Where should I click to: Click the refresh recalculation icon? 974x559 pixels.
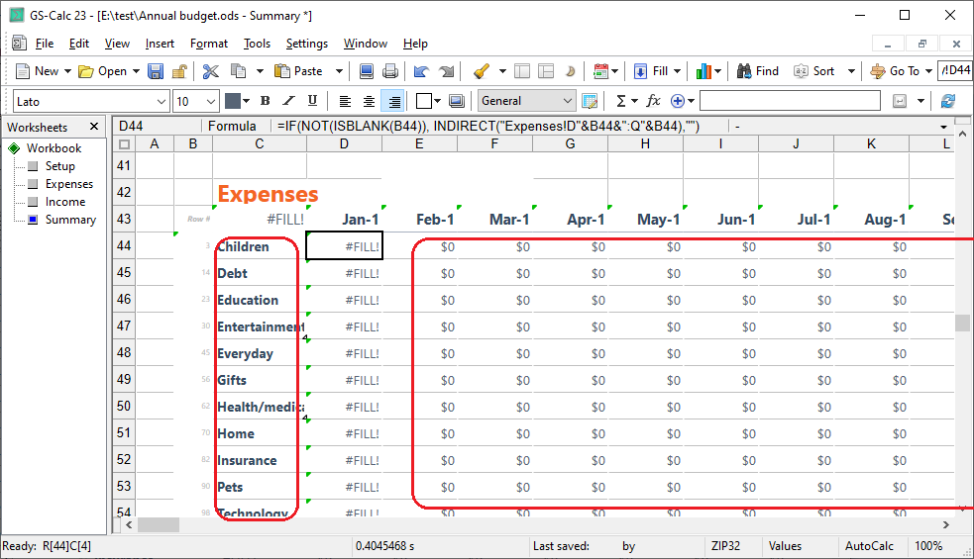[x=948, y=101]
